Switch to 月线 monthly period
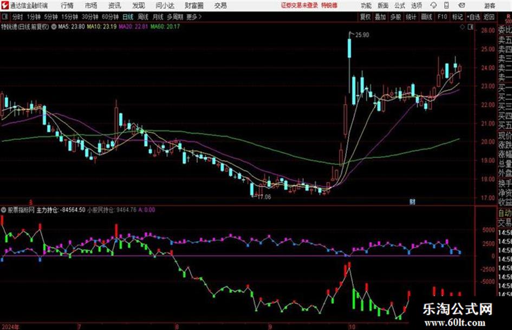 pyautogui.click(x=158, y=17)
